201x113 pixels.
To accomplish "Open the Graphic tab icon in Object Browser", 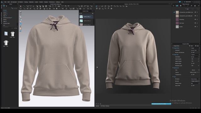I will point(195,6).
